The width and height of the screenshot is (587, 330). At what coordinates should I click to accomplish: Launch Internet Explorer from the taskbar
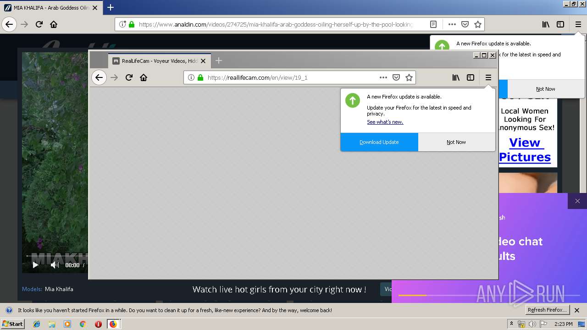pos(37,324)
